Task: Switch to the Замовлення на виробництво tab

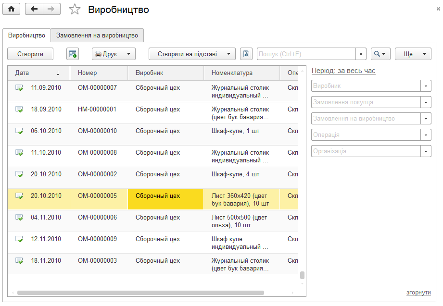Action: [97, 36]
